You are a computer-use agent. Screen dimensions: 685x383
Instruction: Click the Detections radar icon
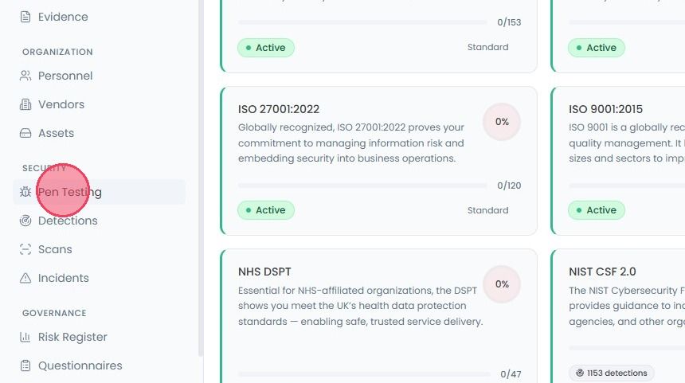tap(25, 221)
